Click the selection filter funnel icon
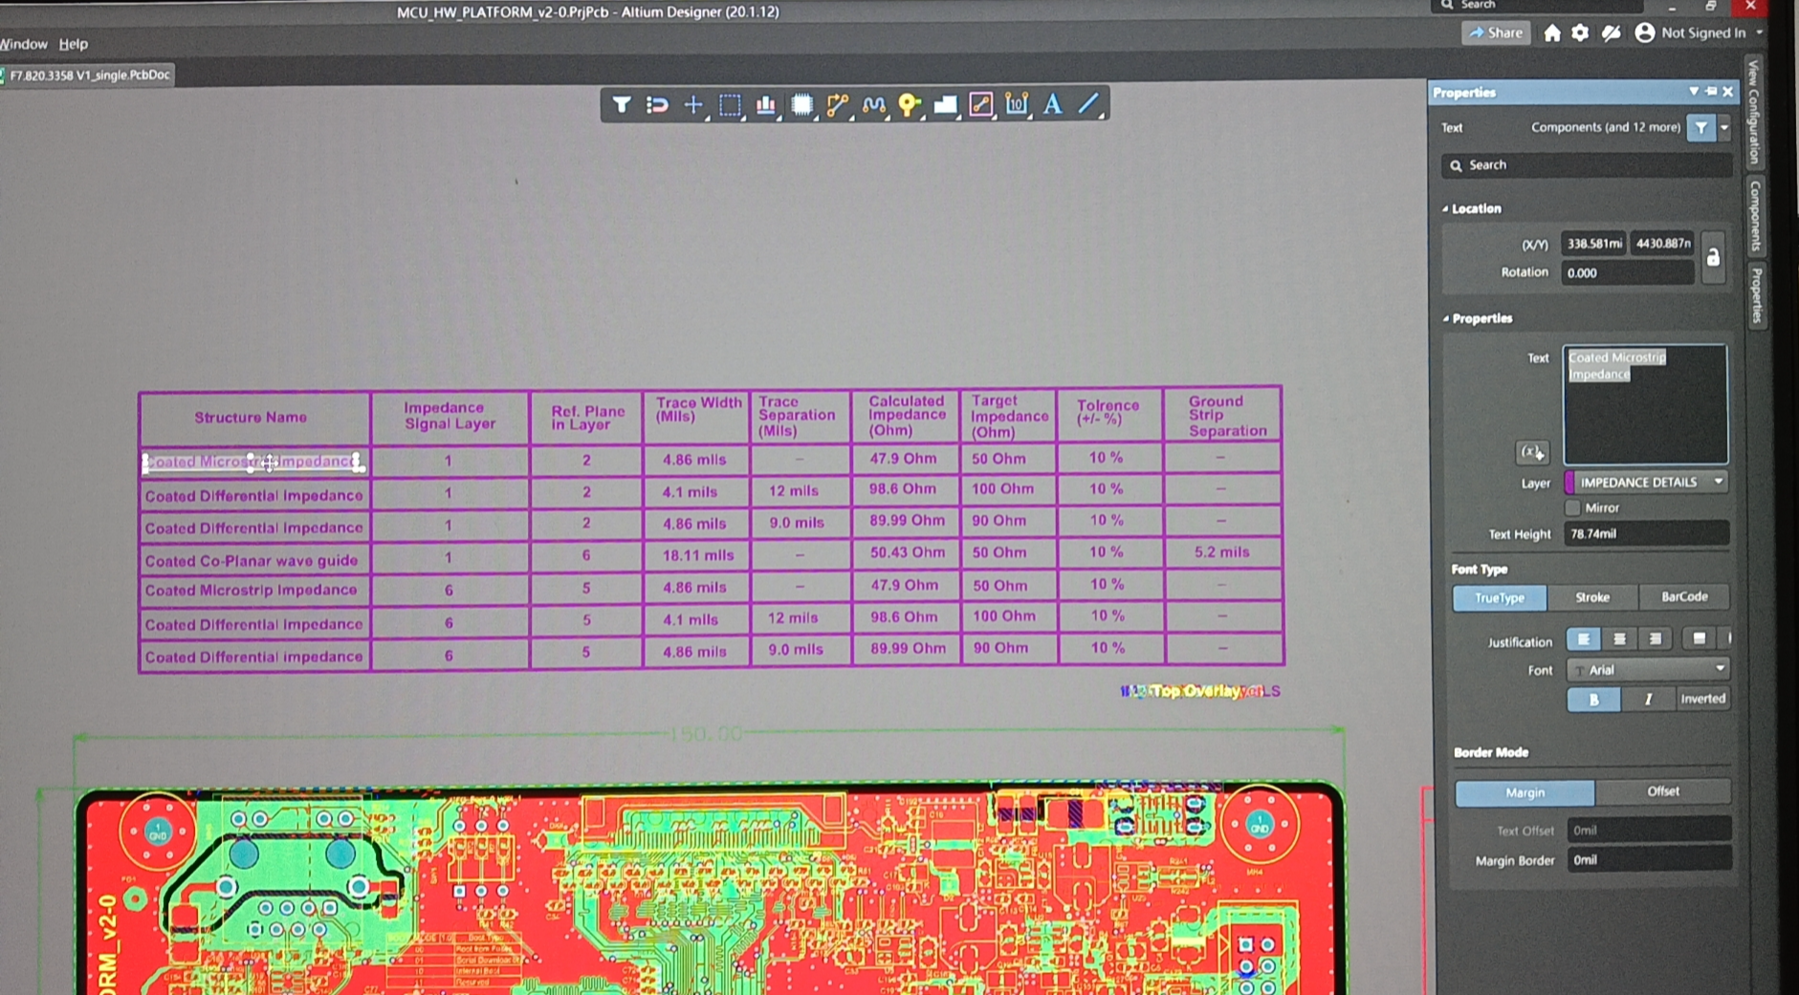Image resolution: width=1799 pixels, height=995 pixels. tap(622, 105)
